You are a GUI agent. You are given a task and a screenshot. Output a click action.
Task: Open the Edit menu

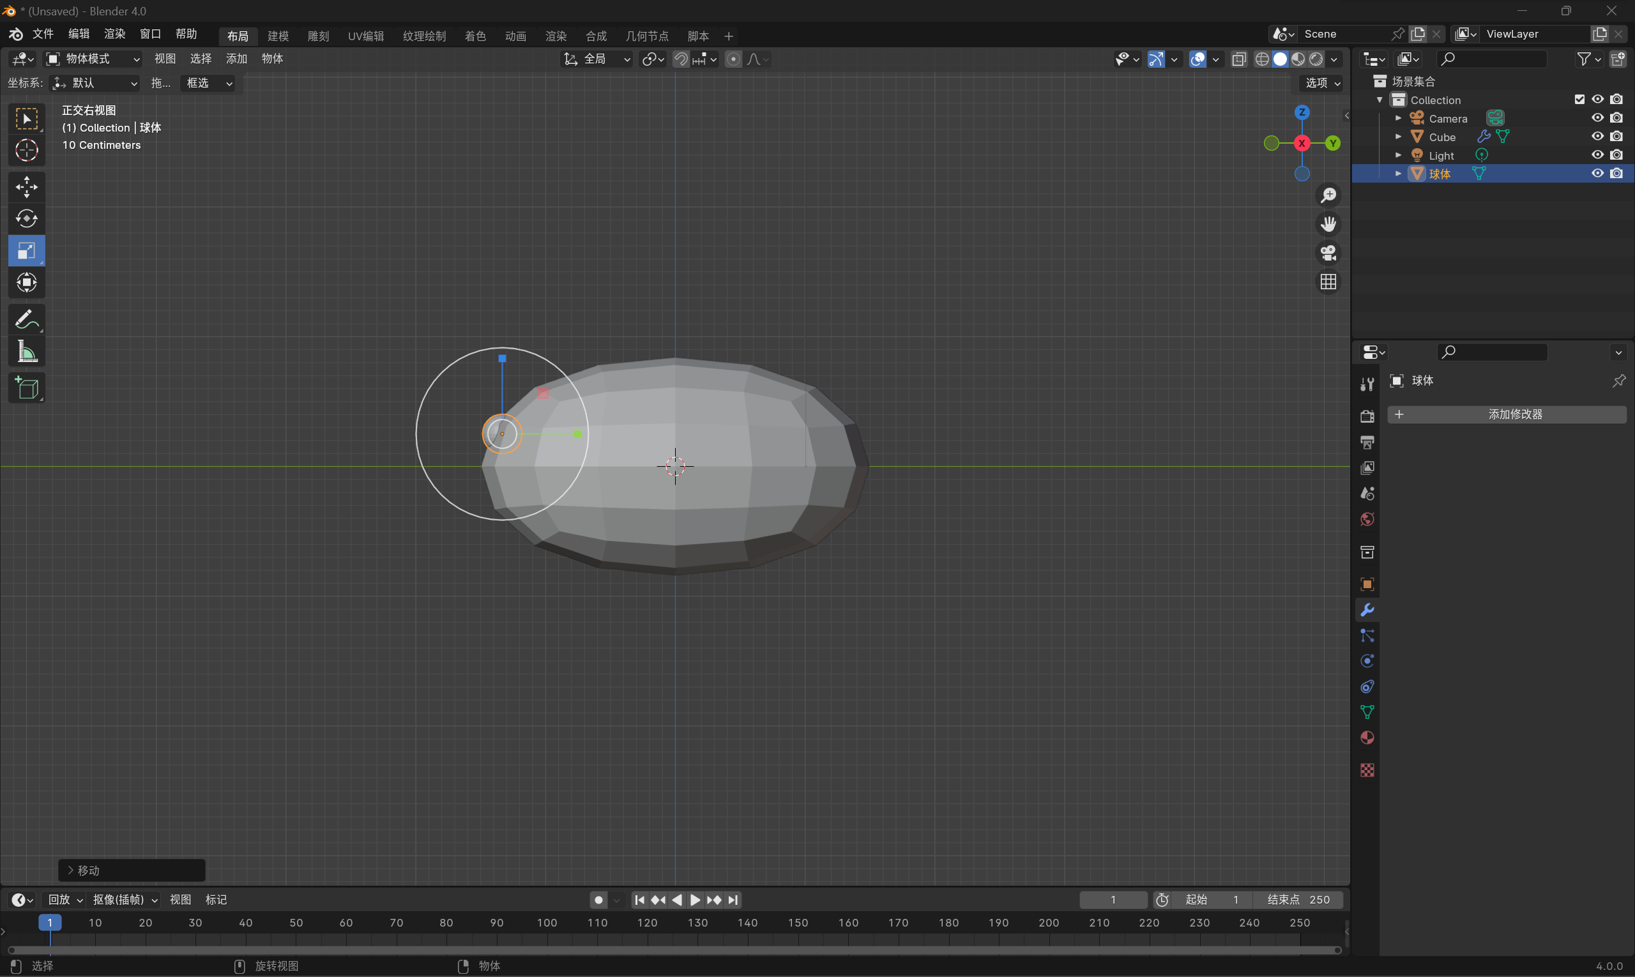point(79,34)
